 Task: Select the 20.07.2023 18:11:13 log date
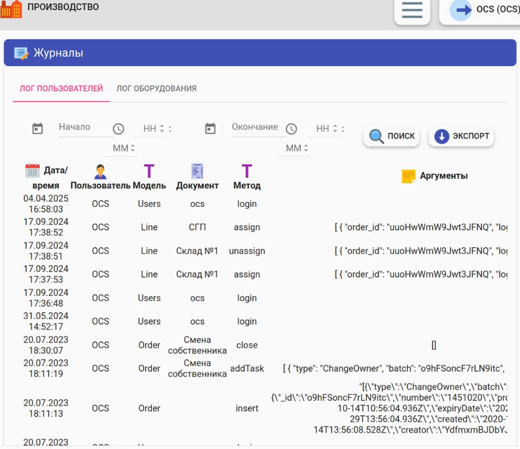(x=46, y=408)
